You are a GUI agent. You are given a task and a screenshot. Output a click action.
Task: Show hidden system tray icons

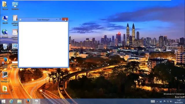[157, 101]
